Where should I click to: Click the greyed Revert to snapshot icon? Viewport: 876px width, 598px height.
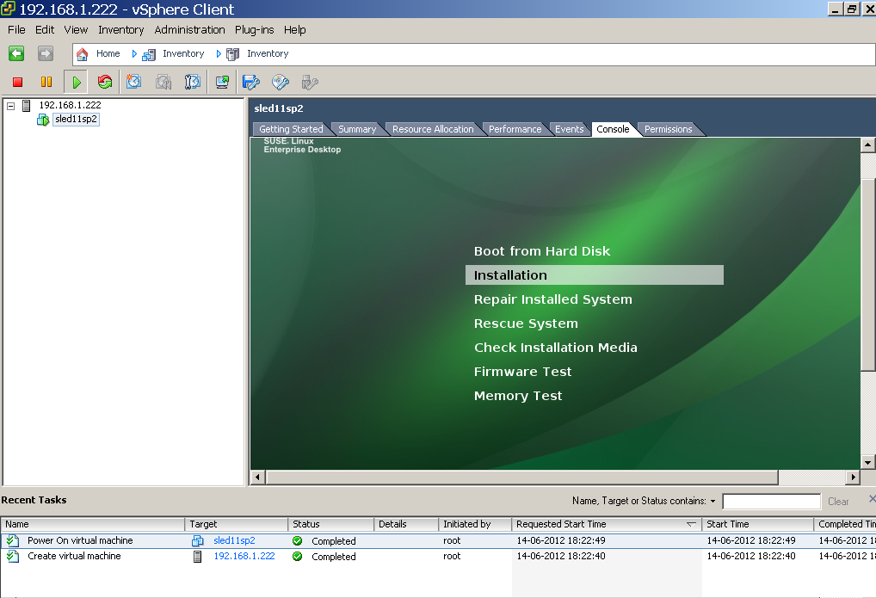coord(163,82)
